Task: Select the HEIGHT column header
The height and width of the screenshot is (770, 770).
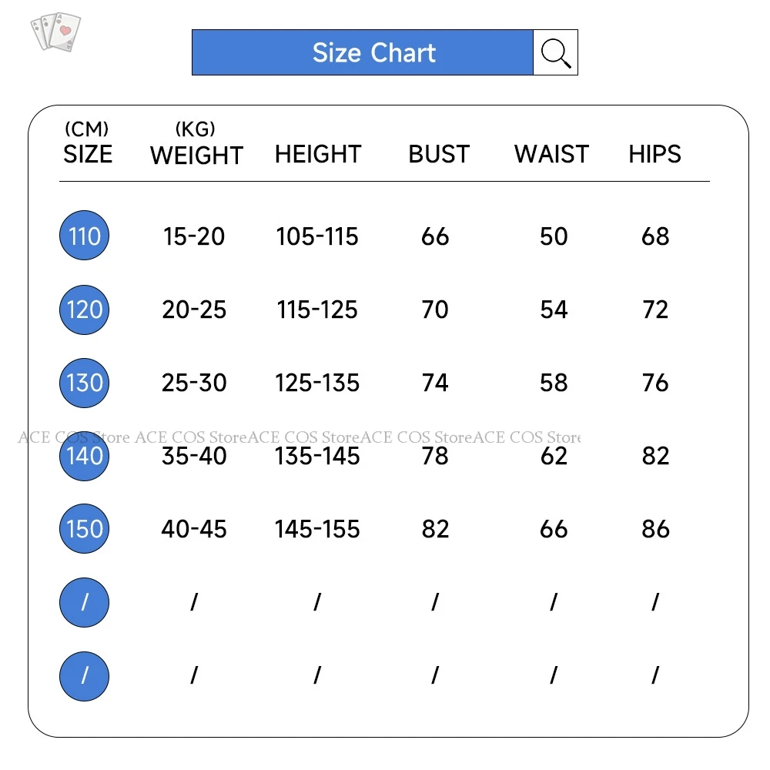Action: 318,154
